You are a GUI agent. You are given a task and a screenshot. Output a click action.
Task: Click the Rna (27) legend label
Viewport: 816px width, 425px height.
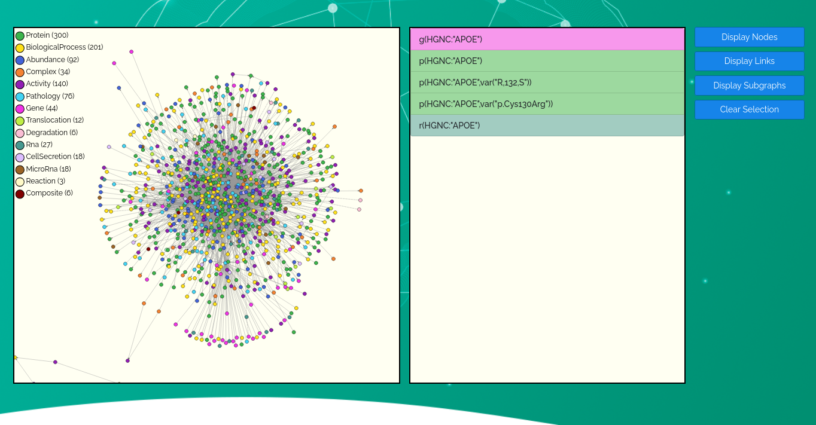[39, 145]
